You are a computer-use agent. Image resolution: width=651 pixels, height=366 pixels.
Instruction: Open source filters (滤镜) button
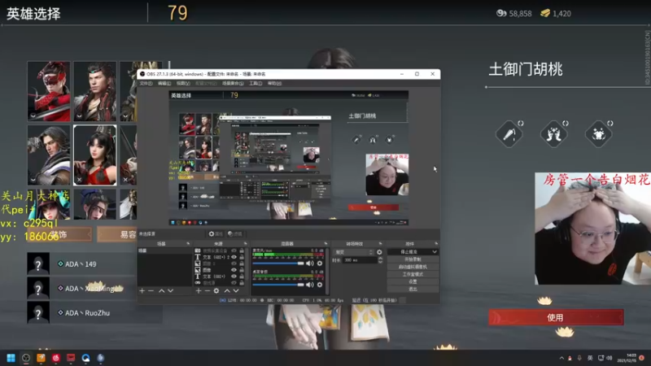tap(234, 234)
